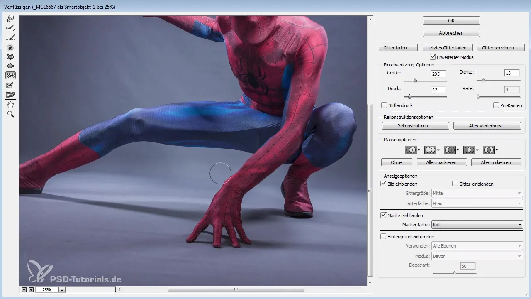Open the 25% zoom level dropdown
531x299 pixels.
62,290
